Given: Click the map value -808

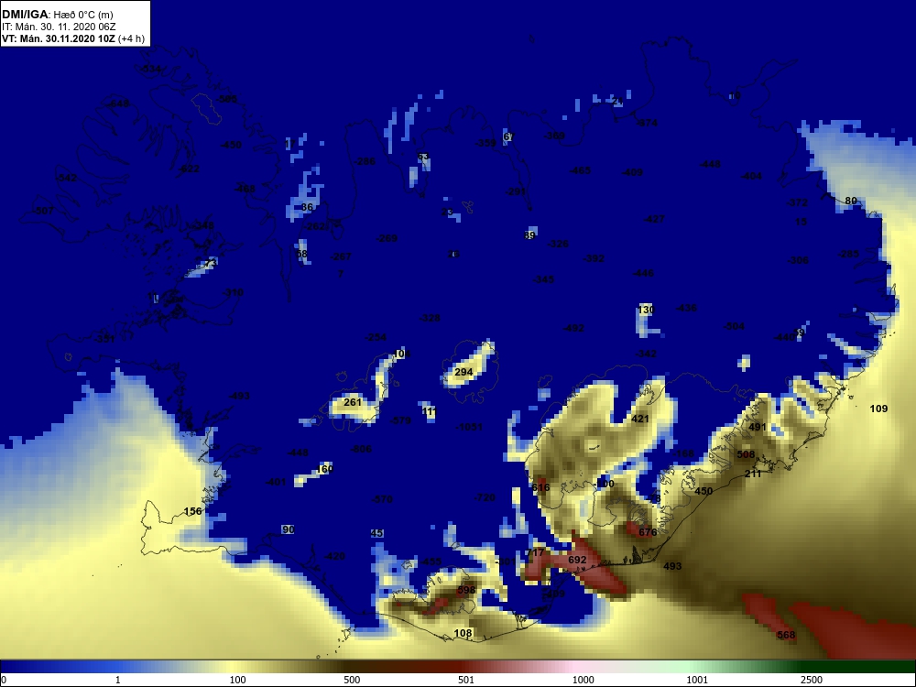Looking at the screenshot, I should click(x=361, y=449).
